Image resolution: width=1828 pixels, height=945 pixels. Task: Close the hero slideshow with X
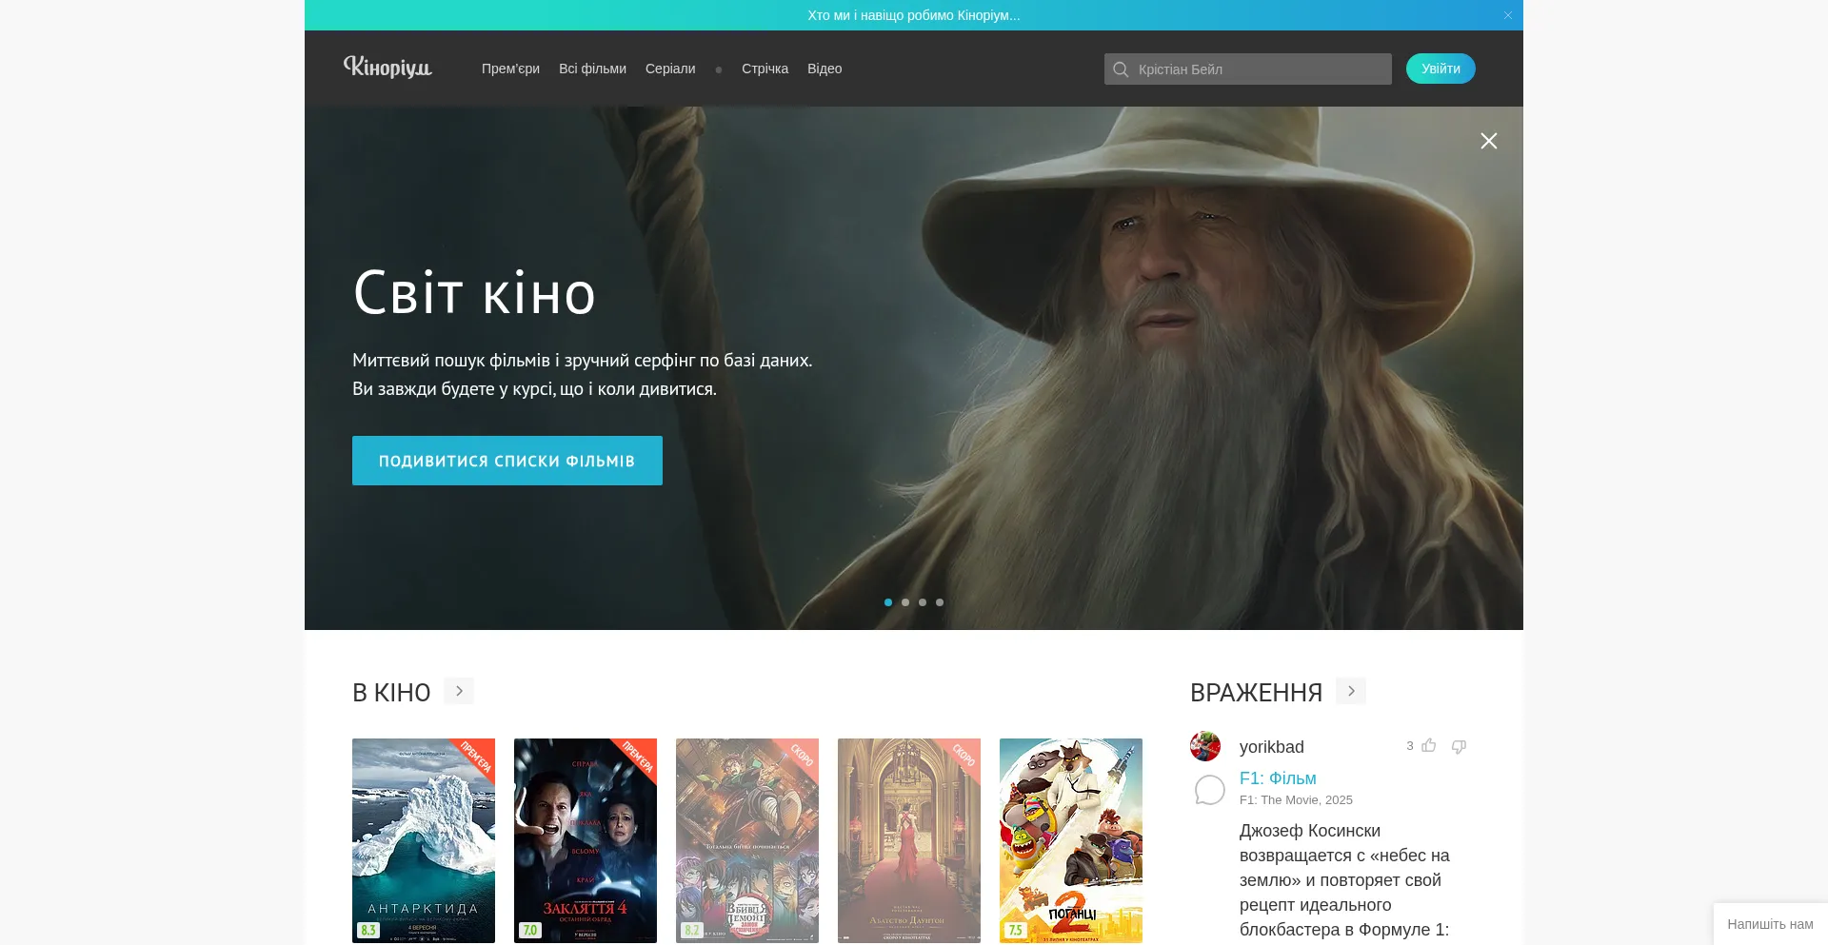tap(1489, 141)
